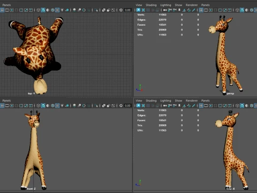257x193 pixels.
Task: Open the Renderer menu in the side-X panel
Action: point(192,101)
